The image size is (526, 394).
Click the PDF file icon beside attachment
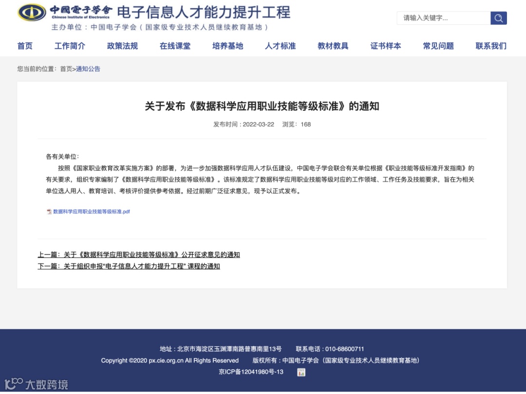coord(49,212)
